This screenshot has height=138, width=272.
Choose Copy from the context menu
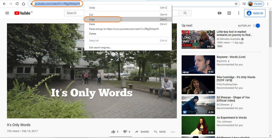pyautogui.click(x=102, y=19)
